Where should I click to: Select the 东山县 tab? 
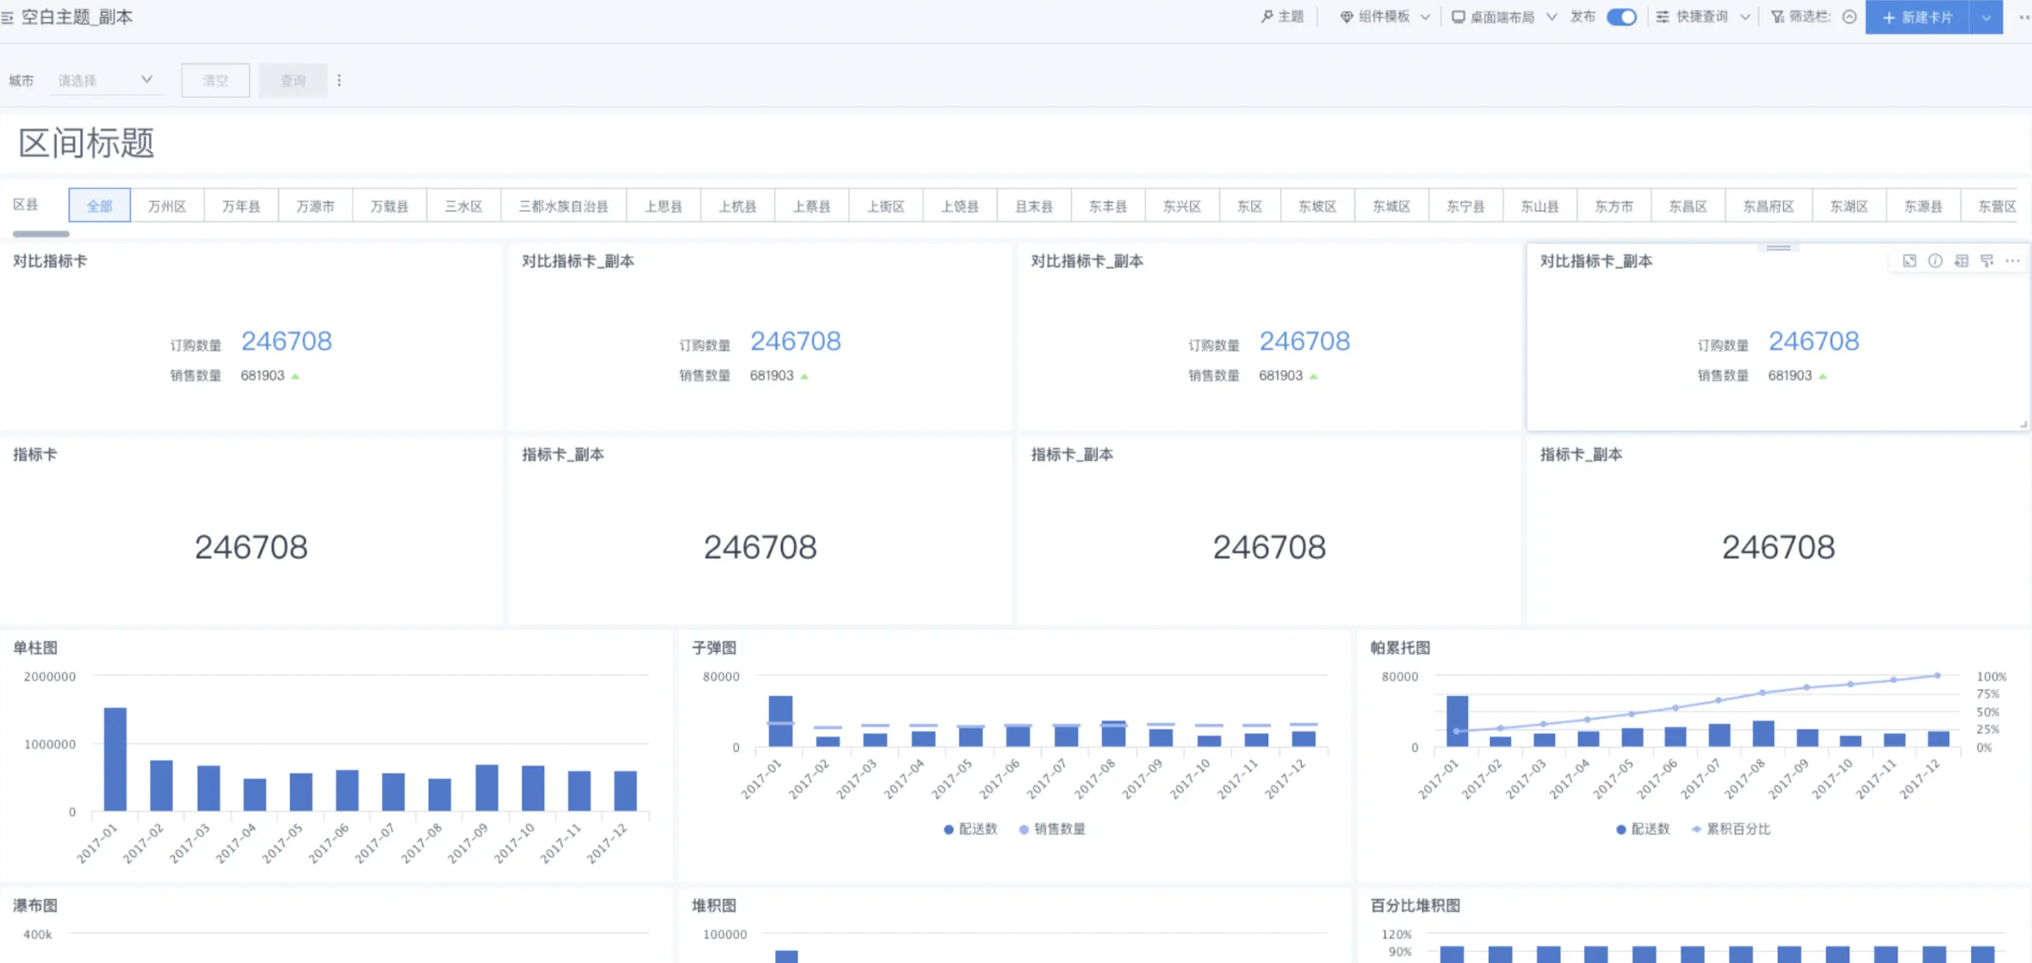[1539, 206]
